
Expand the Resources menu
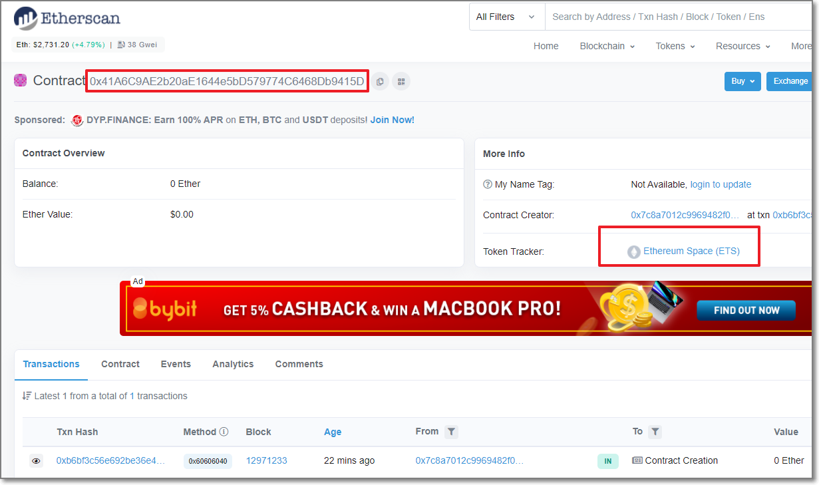click(x=743, y=46)
